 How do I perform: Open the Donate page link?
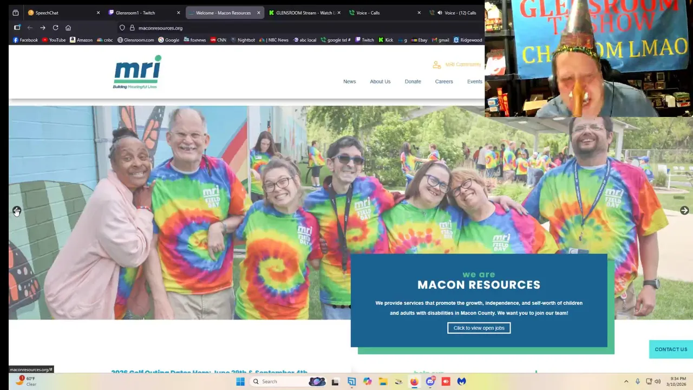[x=413, y=81]
